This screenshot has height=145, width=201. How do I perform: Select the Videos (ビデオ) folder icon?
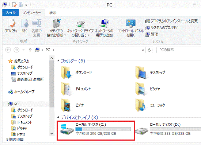(66, 105)
